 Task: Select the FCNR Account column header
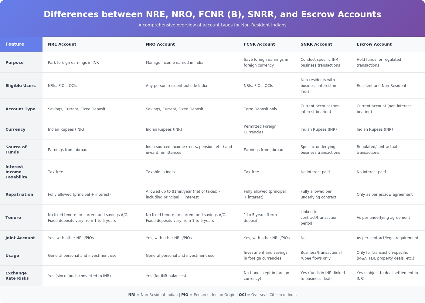(x=259, y=44)
